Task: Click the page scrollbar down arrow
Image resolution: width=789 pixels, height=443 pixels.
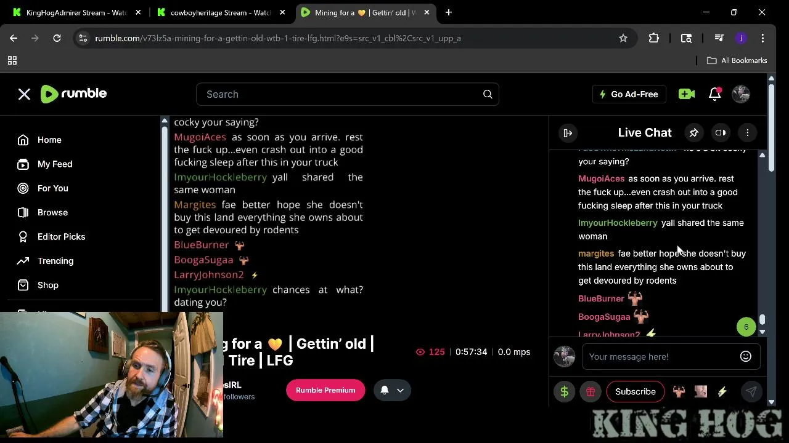Action: coord(771,402)
